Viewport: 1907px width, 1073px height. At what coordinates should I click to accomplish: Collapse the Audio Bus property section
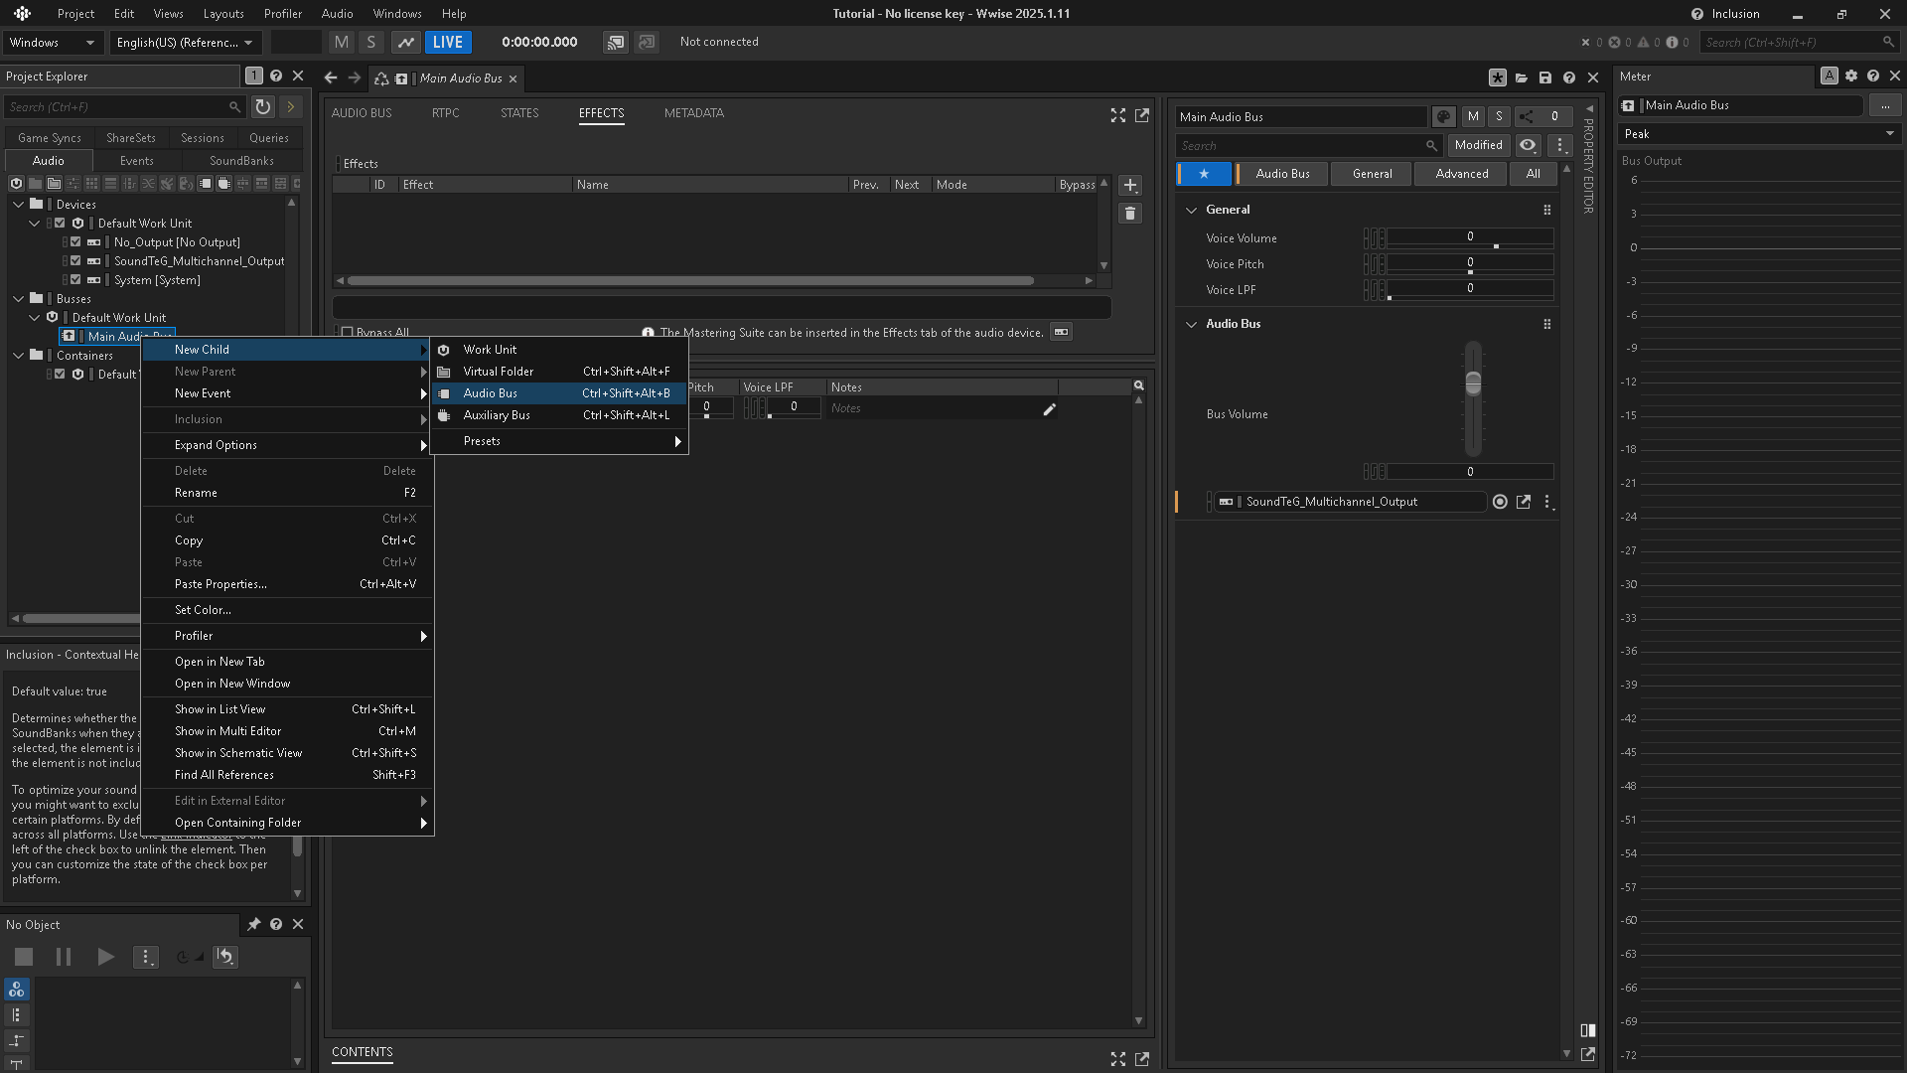pyautogui.click(x=1191, y=325)
